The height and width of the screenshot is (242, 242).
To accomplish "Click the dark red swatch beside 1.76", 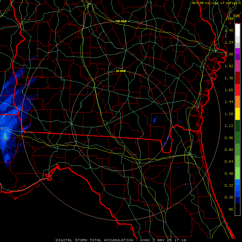I will tap(237, 78).
